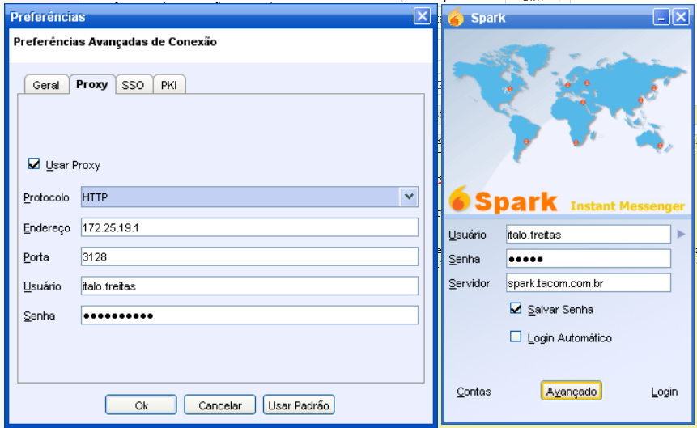697x428 pixels.
Task: Confirm preferences with the Ok button
Action: click(141, 405)
